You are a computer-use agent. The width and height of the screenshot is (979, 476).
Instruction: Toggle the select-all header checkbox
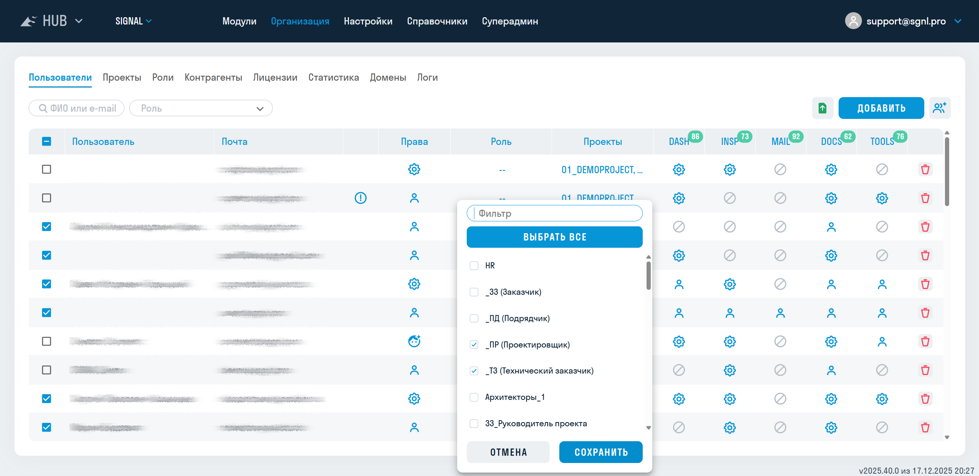point(46,141)
